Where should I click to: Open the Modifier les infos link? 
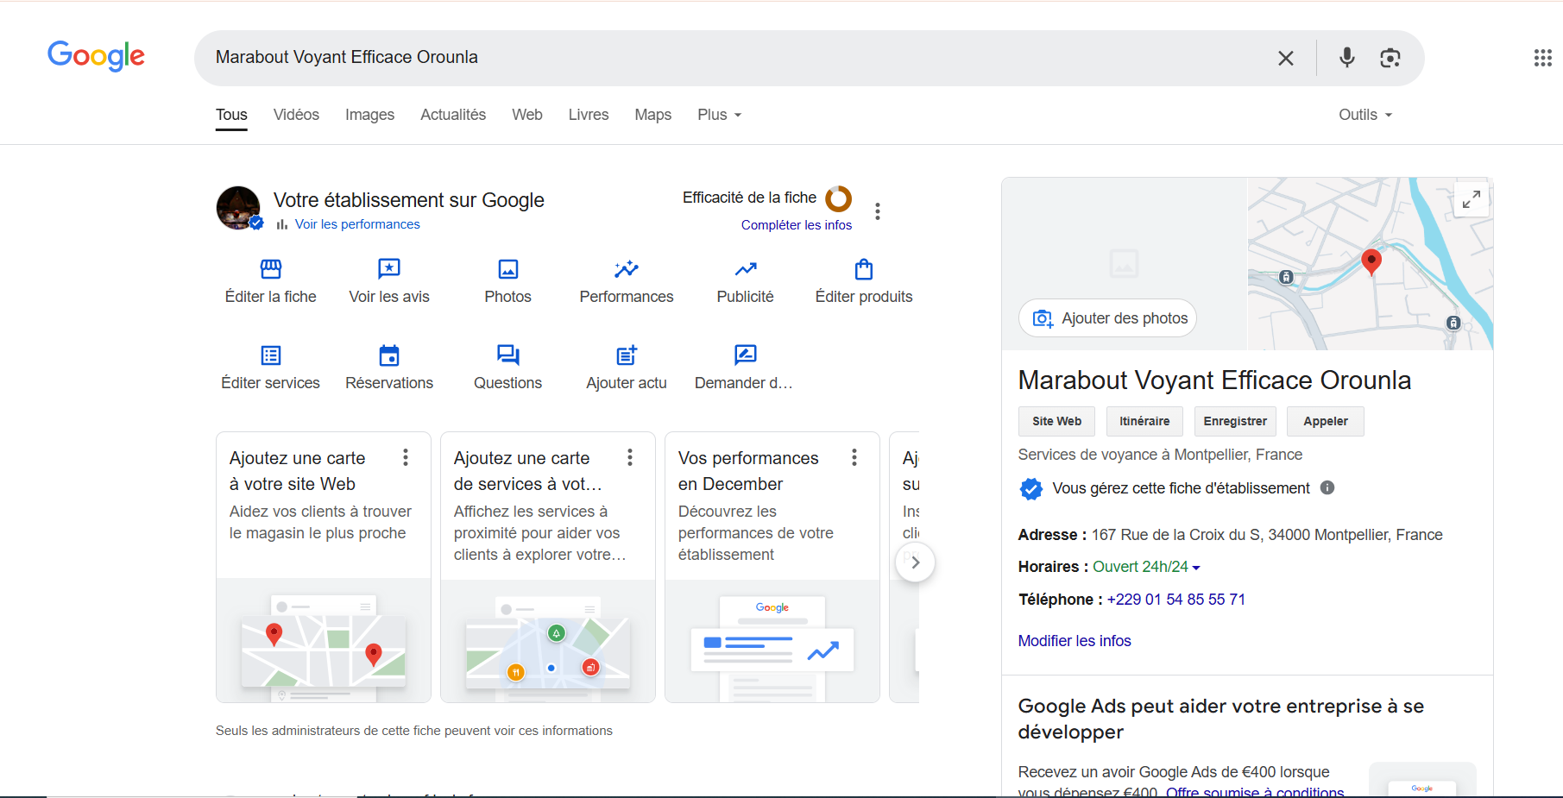point(1074,641)
